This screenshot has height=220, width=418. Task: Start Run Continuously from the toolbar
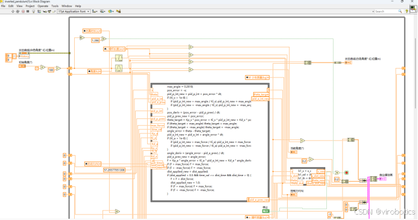click(17, 11)
